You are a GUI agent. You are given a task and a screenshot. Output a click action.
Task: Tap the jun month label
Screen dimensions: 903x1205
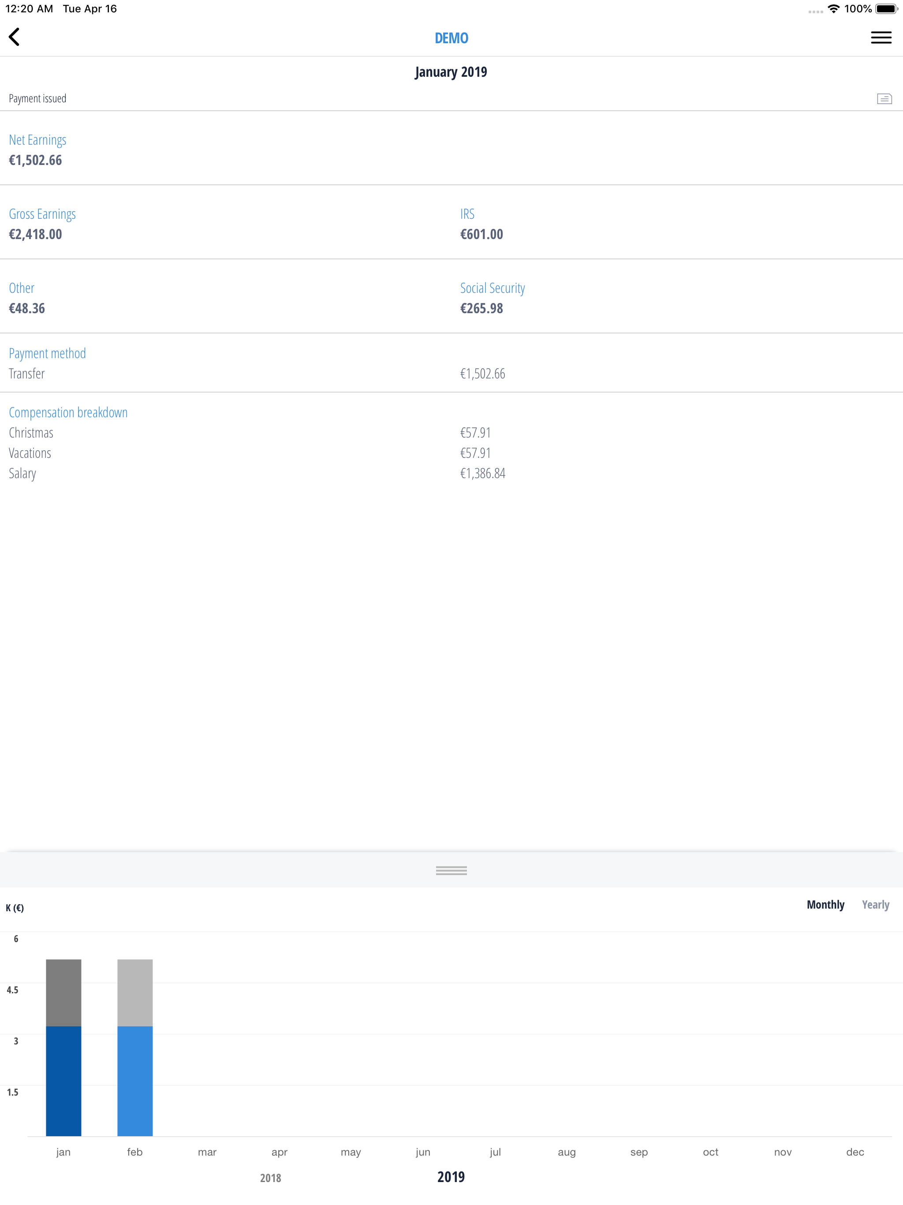423,1152
